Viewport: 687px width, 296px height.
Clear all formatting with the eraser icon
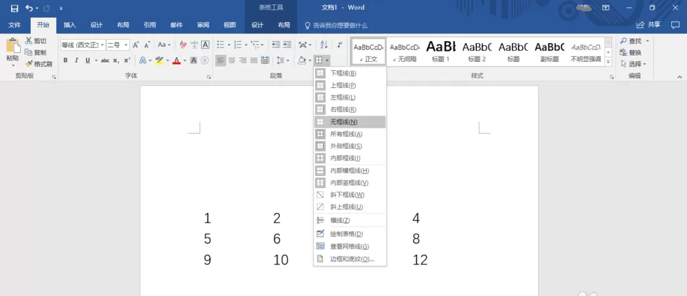[x=183, y=45]
